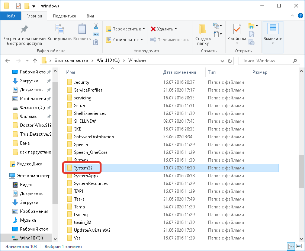This screenshot has height=251, width=305.
Task: Click the Back arrow navigation button
Action: [x=7, y=61]
